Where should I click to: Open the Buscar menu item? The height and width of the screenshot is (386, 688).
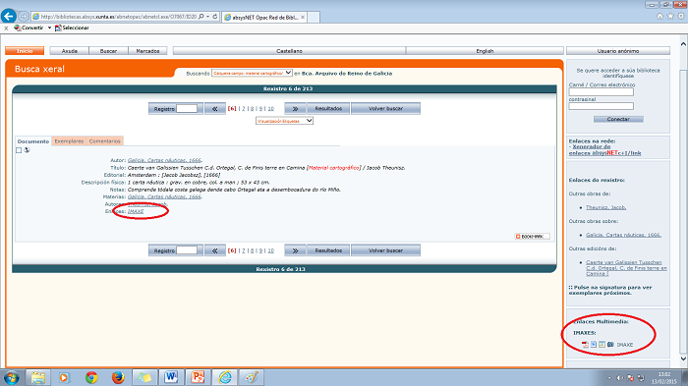click(x=108, y=51)
